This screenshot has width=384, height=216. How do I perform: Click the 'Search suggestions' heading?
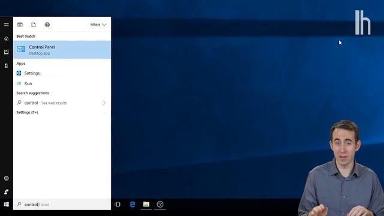click(32, 93)
